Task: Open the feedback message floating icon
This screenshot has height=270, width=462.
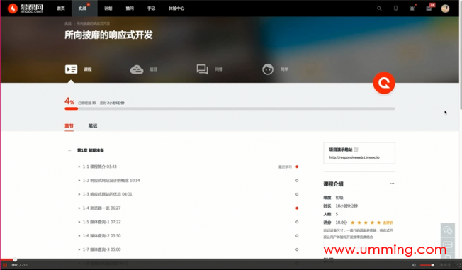Action: [448, 244]
